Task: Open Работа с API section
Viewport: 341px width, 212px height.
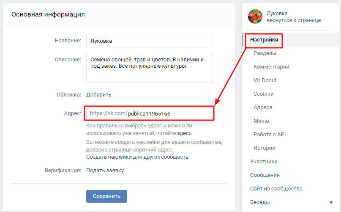Action: pyautogui.click(x=270, y=135)
